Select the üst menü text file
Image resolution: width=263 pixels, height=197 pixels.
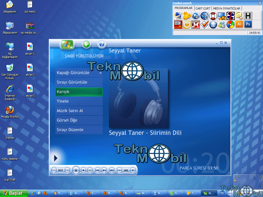point(30,7)
